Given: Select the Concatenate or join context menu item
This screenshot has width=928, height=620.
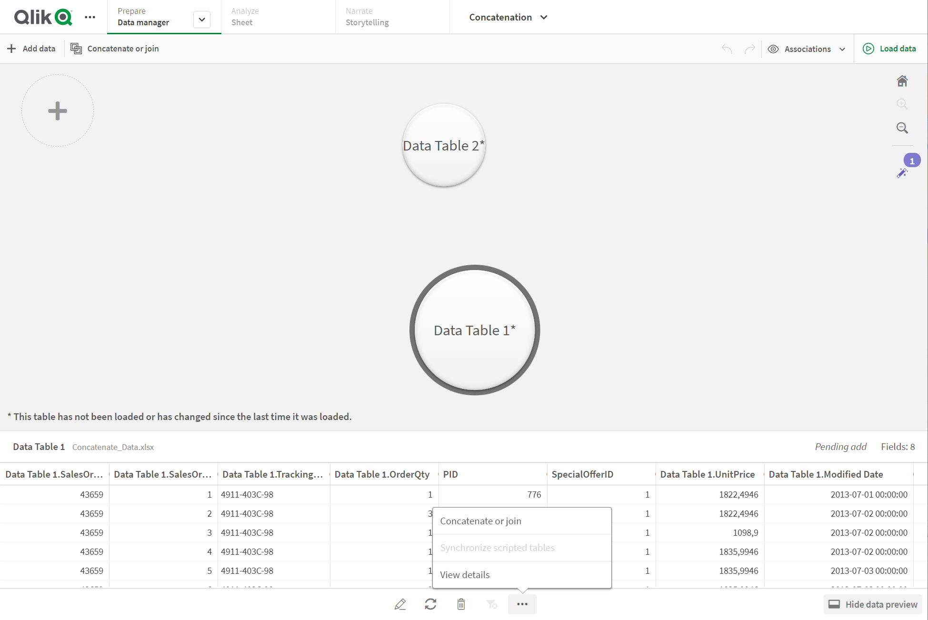Looking at the screenshot, I should (x=480, y=520).
